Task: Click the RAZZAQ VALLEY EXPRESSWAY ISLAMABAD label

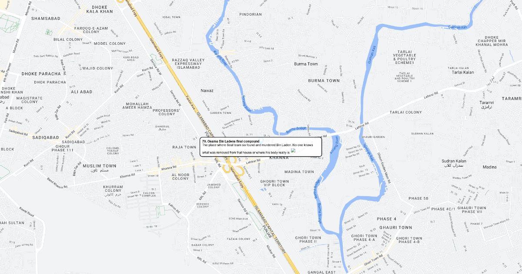Action: pyautogui.click(x=188, y=63)
